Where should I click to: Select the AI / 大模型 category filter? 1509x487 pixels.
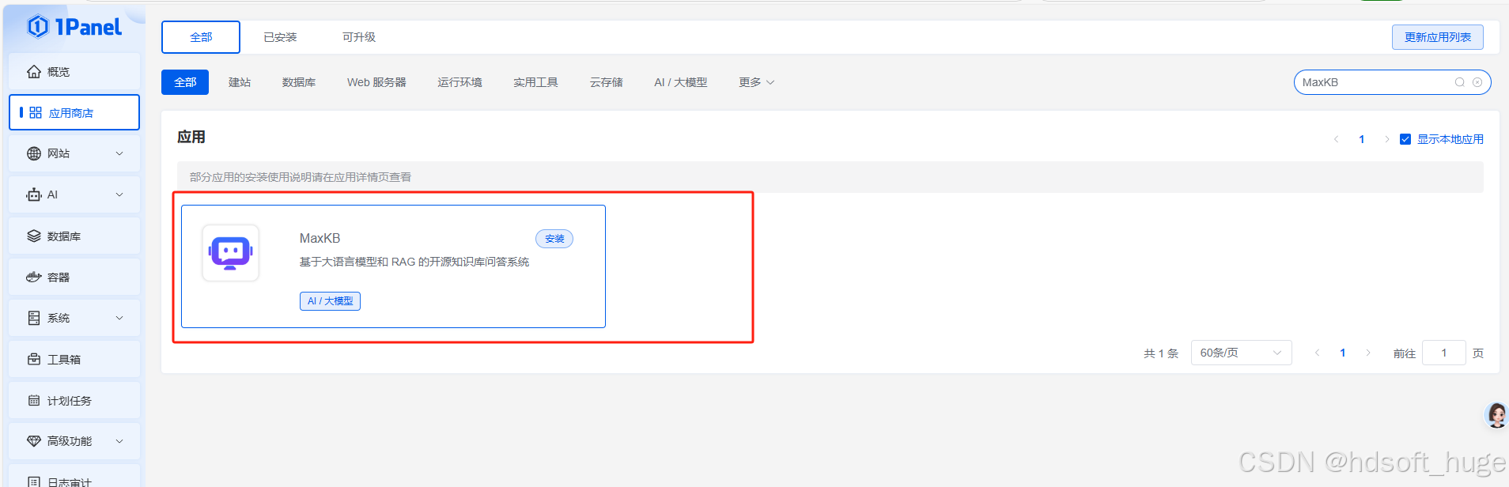point(681,82)
